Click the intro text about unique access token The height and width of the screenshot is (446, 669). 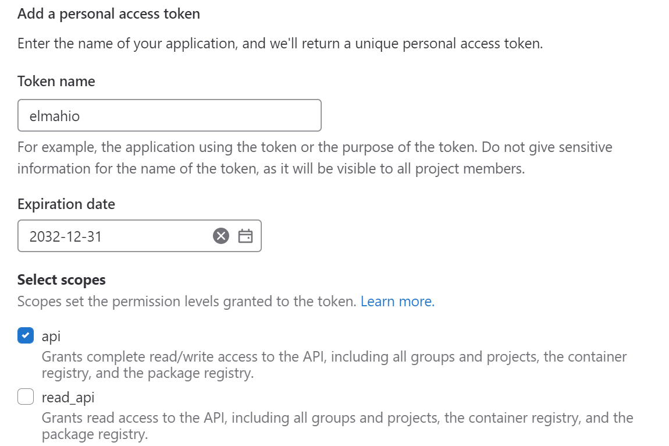(280, 44)
